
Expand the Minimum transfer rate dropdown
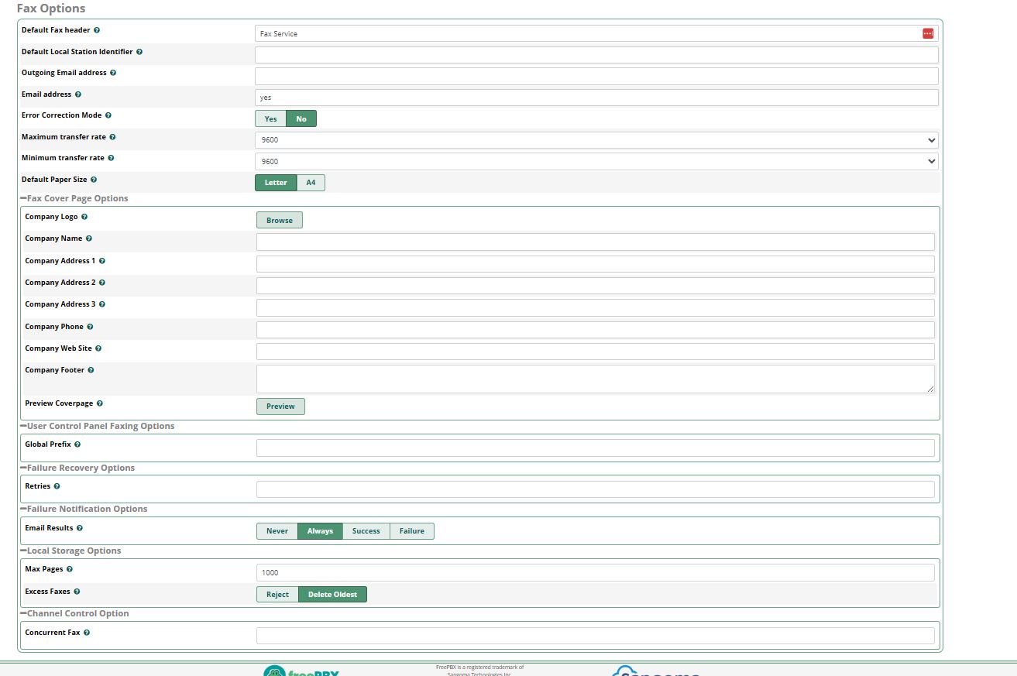point(596,161)
